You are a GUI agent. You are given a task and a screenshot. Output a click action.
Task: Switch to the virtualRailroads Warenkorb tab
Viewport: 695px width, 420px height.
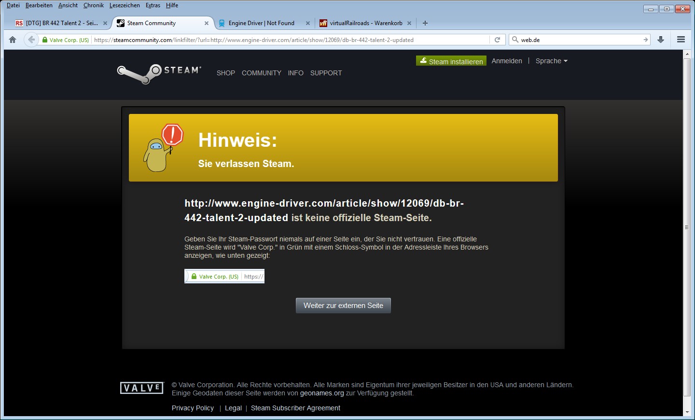[366, 23]
